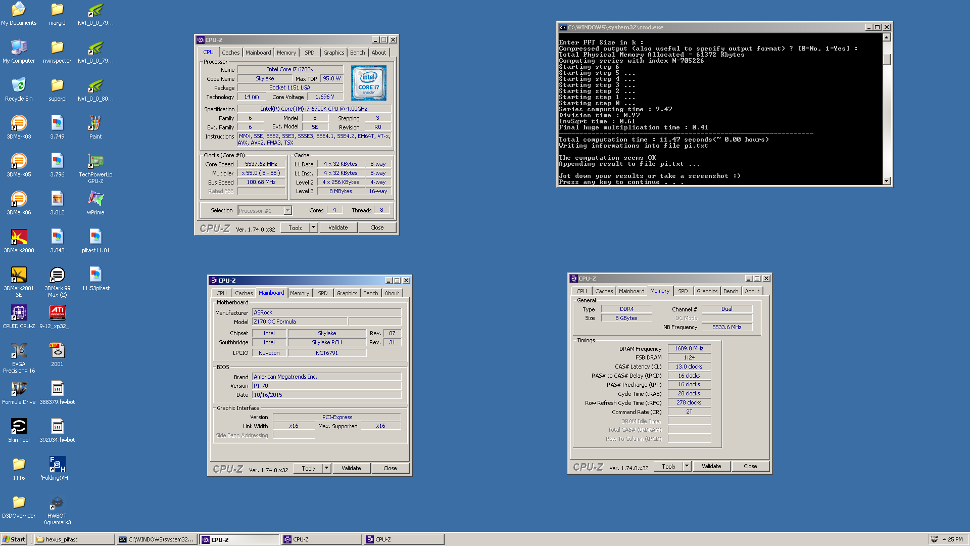The width and height of the screenshot is (970, 546).
Task: Click the system tray icon near clock
Action: point(934,539)
